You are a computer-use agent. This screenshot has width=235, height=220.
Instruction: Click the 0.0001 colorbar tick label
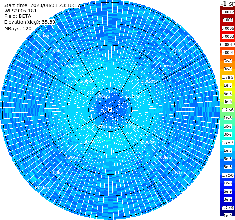[228, 53]
